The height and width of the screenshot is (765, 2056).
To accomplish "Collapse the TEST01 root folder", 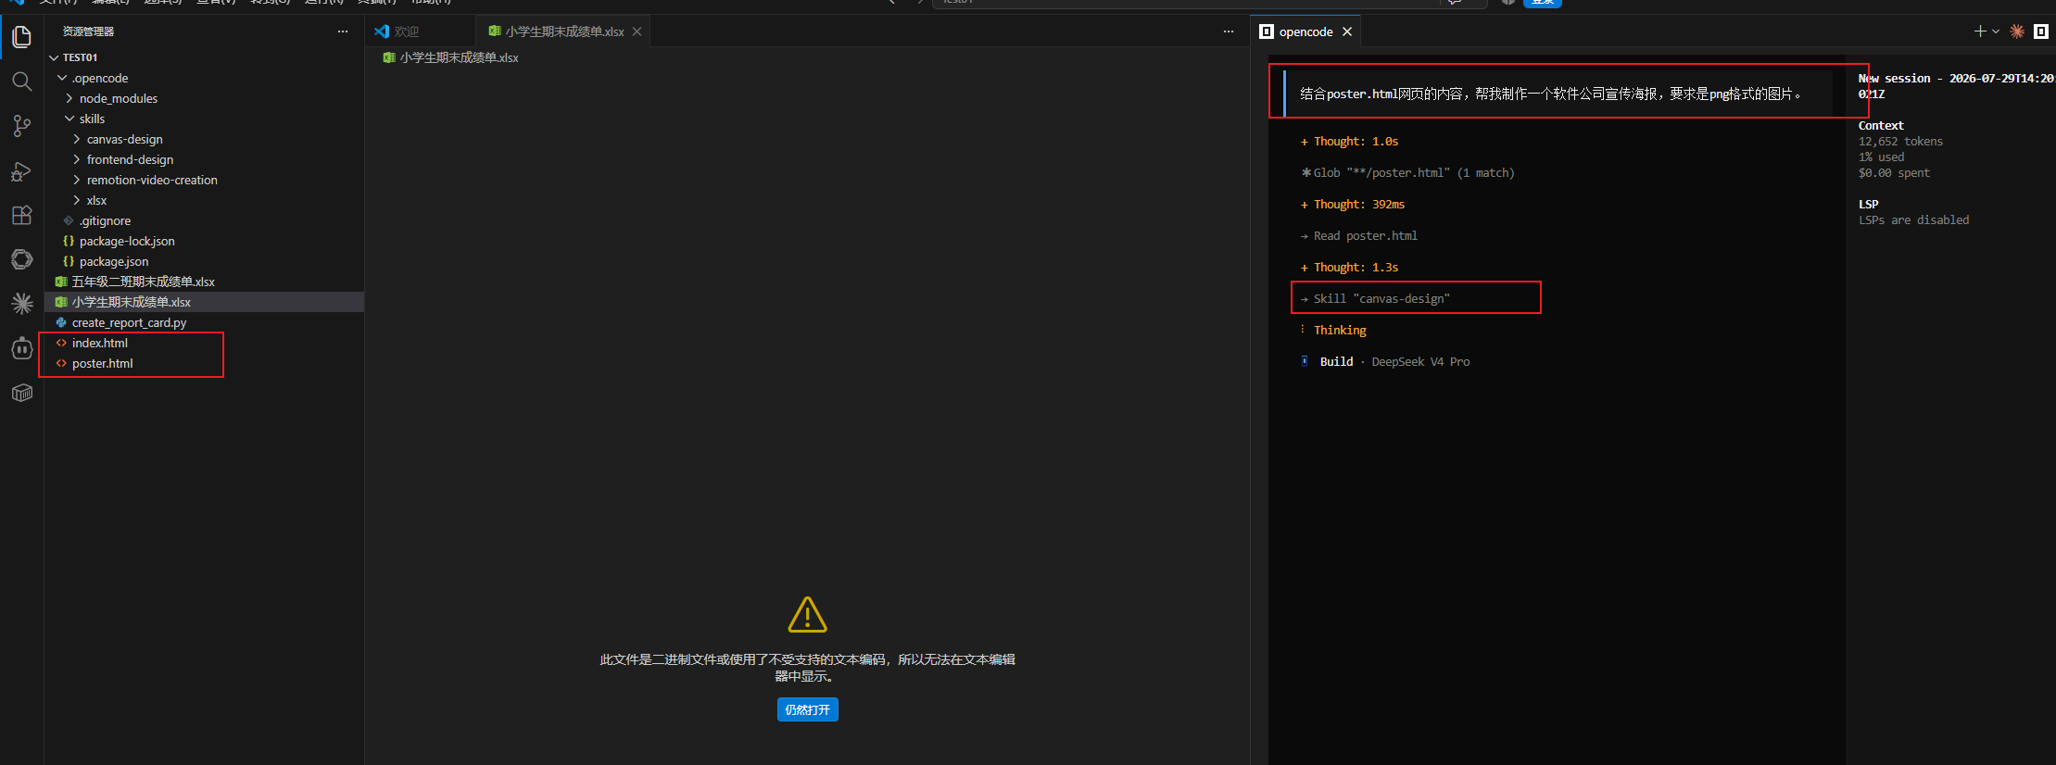I will [54, 57].
